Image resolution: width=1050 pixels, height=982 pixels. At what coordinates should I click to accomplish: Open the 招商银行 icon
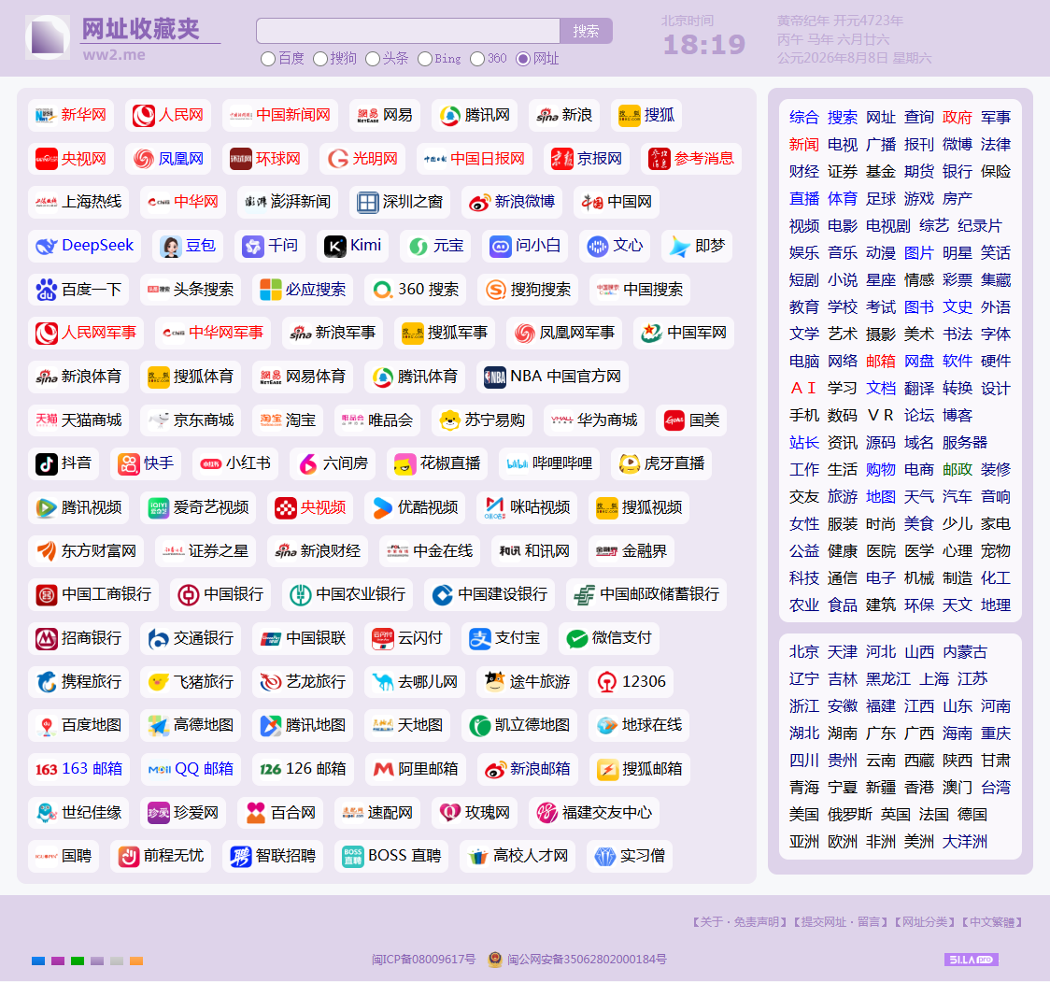pyautogui.click(x=46, y=638)
